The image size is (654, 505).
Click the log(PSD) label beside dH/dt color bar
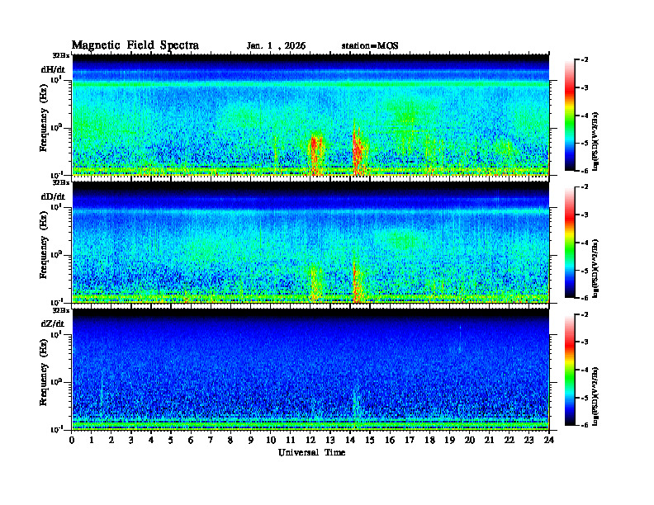coord(596,141)
